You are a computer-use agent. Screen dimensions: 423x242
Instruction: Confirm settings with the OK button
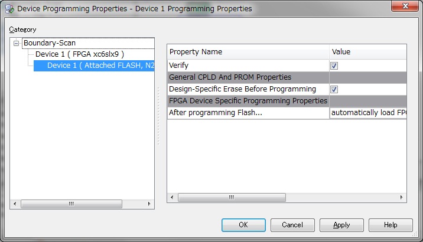pyautogui.click(x=243, y=225)
